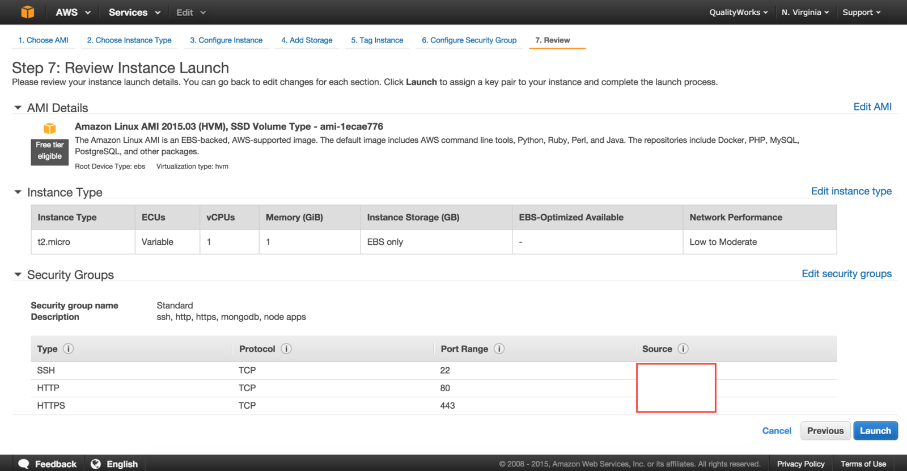Click the Standard security group name
The image size is (907, 471).
[175, 305]
